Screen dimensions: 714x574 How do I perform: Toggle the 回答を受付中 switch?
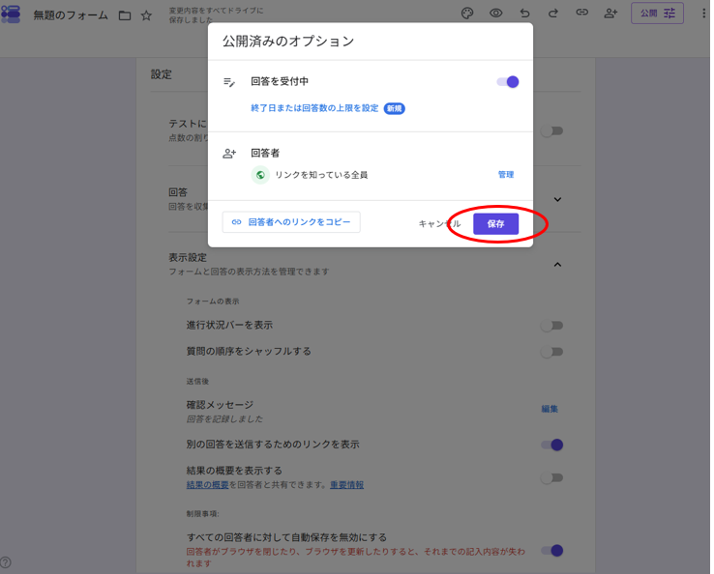tap(508, 82)
